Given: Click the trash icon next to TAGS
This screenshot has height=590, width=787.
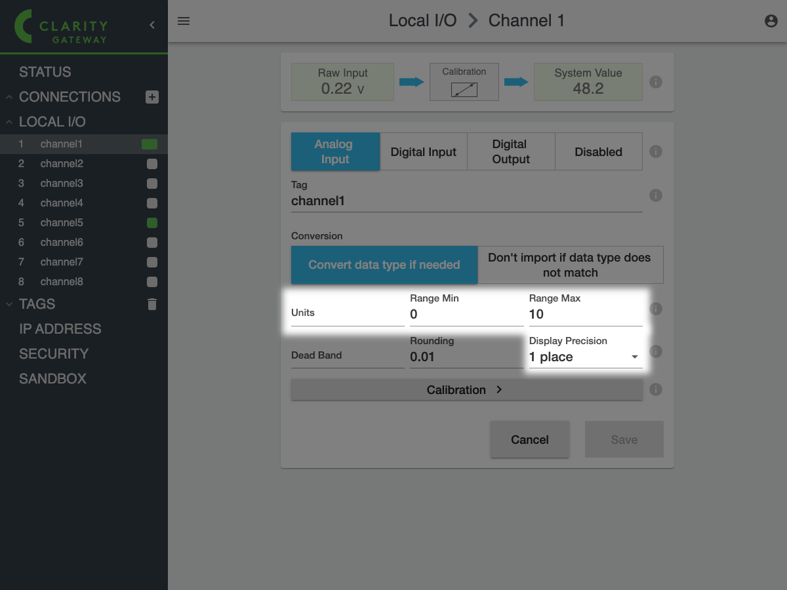Looking at the screenshot, I should 152,304.
